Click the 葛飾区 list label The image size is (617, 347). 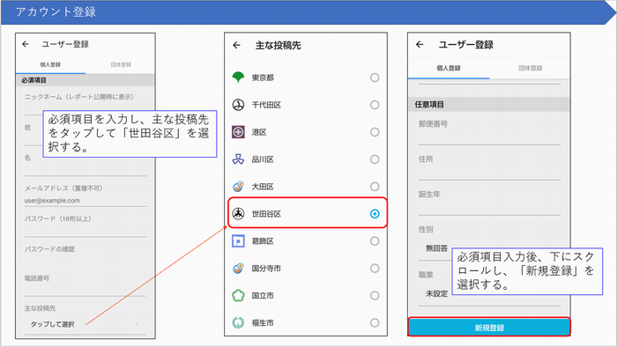(x=263, y=241)
